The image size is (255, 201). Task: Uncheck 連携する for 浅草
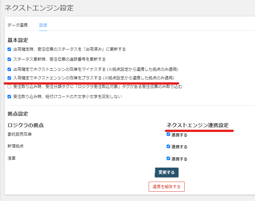[x=168, y=158]
